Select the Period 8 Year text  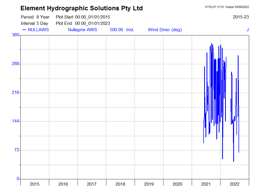(35, 17)
